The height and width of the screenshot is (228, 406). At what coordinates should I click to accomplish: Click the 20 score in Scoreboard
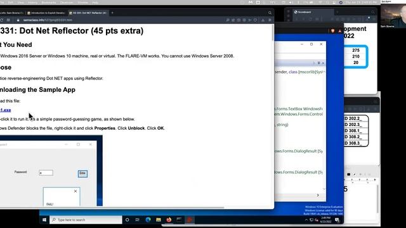point(356,63)
